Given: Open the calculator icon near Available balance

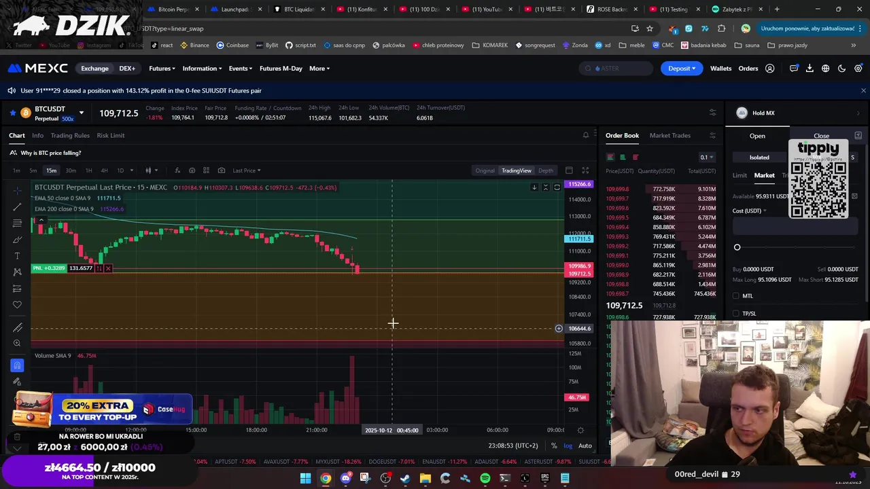Looking at the screenshot, I should coord(854,196).
